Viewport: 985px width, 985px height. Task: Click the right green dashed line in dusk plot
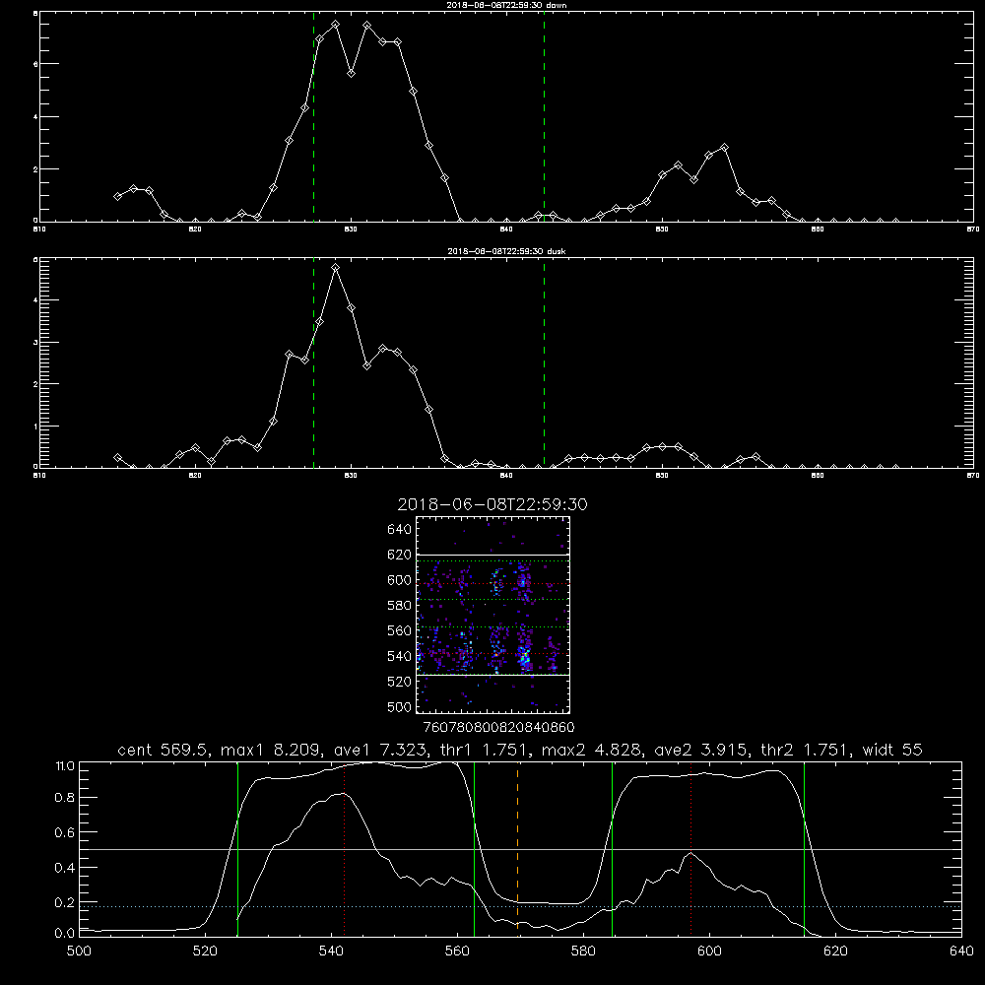(x=544, y=363)
